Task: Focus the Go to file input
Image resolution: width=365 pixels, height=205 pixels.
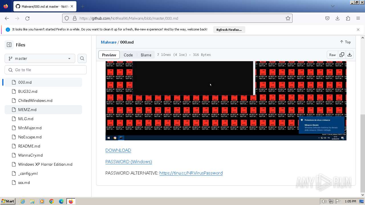Action: click(46, 70)
